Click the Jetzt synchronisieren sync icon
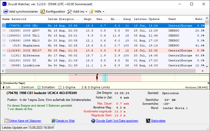This screenshot has height=131, width=210. click(x=6, y=12)
